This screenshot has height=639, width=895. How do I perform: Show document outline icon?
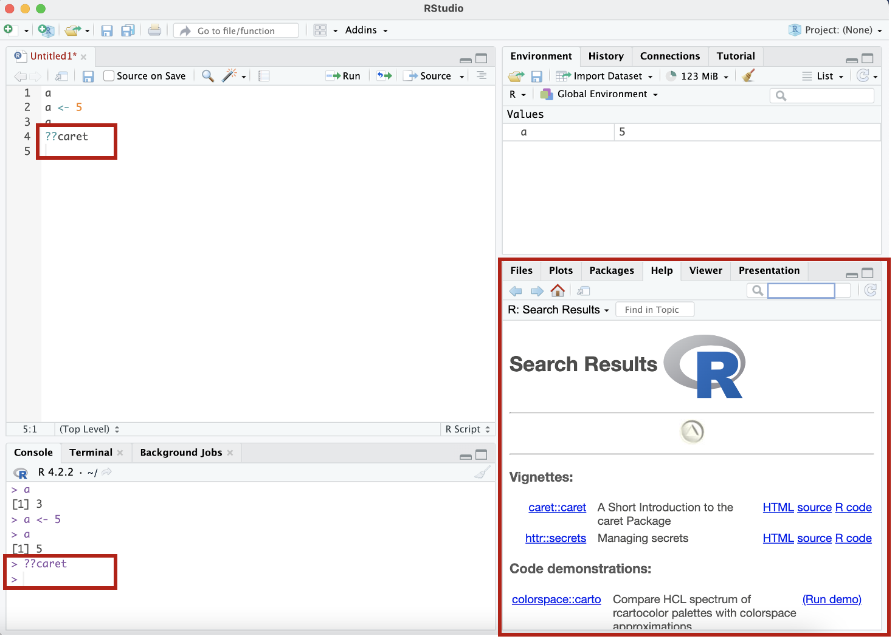click(482, 75)
